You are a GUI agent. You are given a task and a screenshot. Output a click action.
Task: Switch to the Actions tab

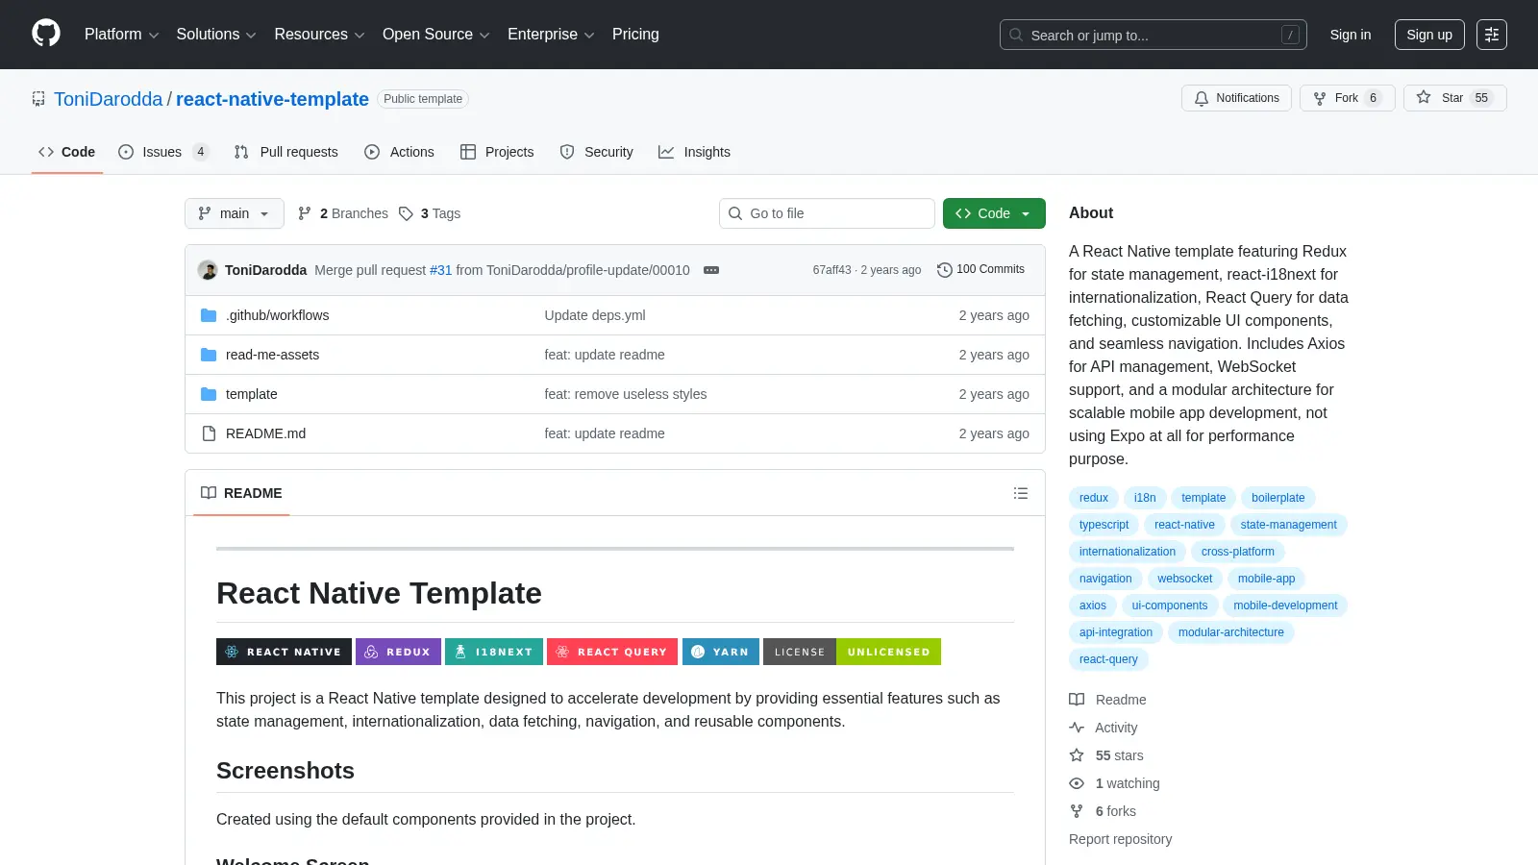tap(400, 152)
